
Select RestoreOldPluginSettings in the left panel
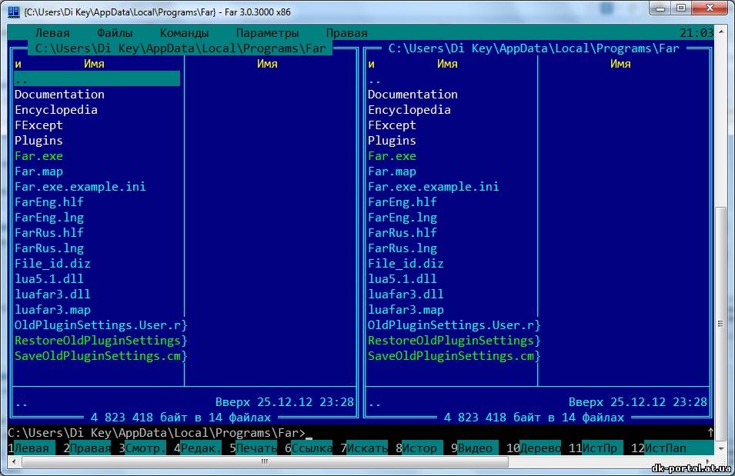[x=98, y=341]
